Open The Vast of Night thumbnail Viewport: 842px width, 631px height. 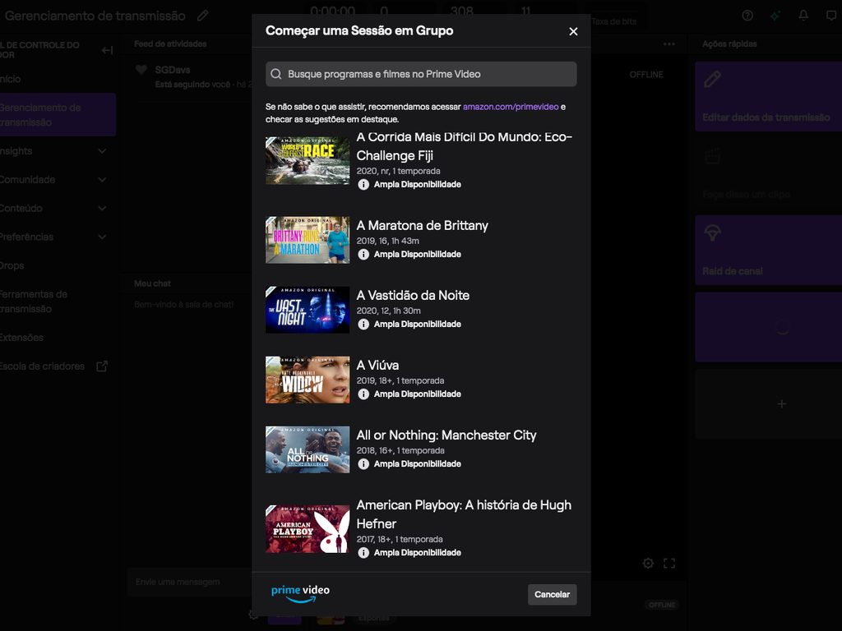click(308, 310)
